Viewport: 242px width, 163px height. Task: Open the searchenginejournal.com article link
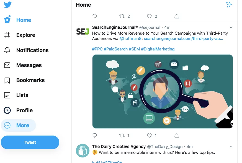(183, 39)
